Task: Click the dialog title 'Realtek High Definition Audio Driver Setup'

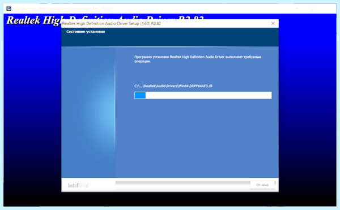Action: [112, 23]
